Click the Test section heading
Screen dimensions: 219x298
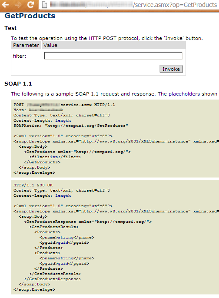tap(10, 28)
